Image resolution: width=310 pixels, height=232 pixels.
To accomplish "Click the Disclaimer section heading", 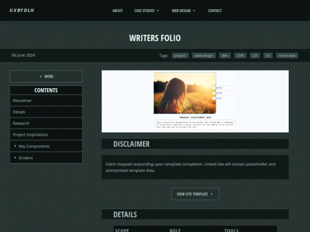I will (131, 144).
